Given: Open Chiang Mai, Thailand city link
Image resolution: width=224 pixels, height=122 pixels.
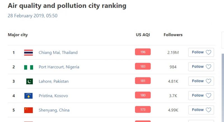Looking at the screenshot, I should click(x=58, y=52).
